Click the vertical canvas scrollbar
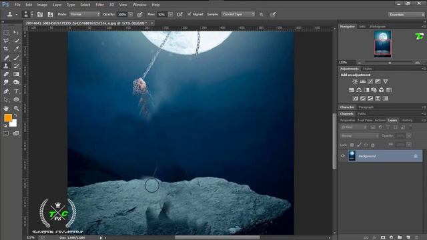Viewport: 427px width, 240px height. pos(334,141)
